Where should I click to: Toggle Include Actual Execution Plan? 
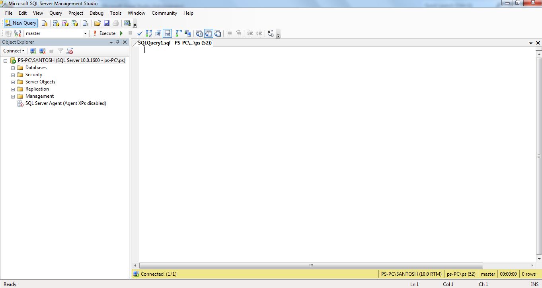click(179, 33)
